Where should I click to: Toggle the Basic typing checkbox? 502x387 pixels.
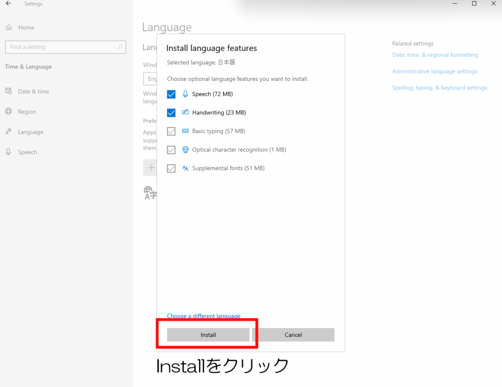coord(171,131)
